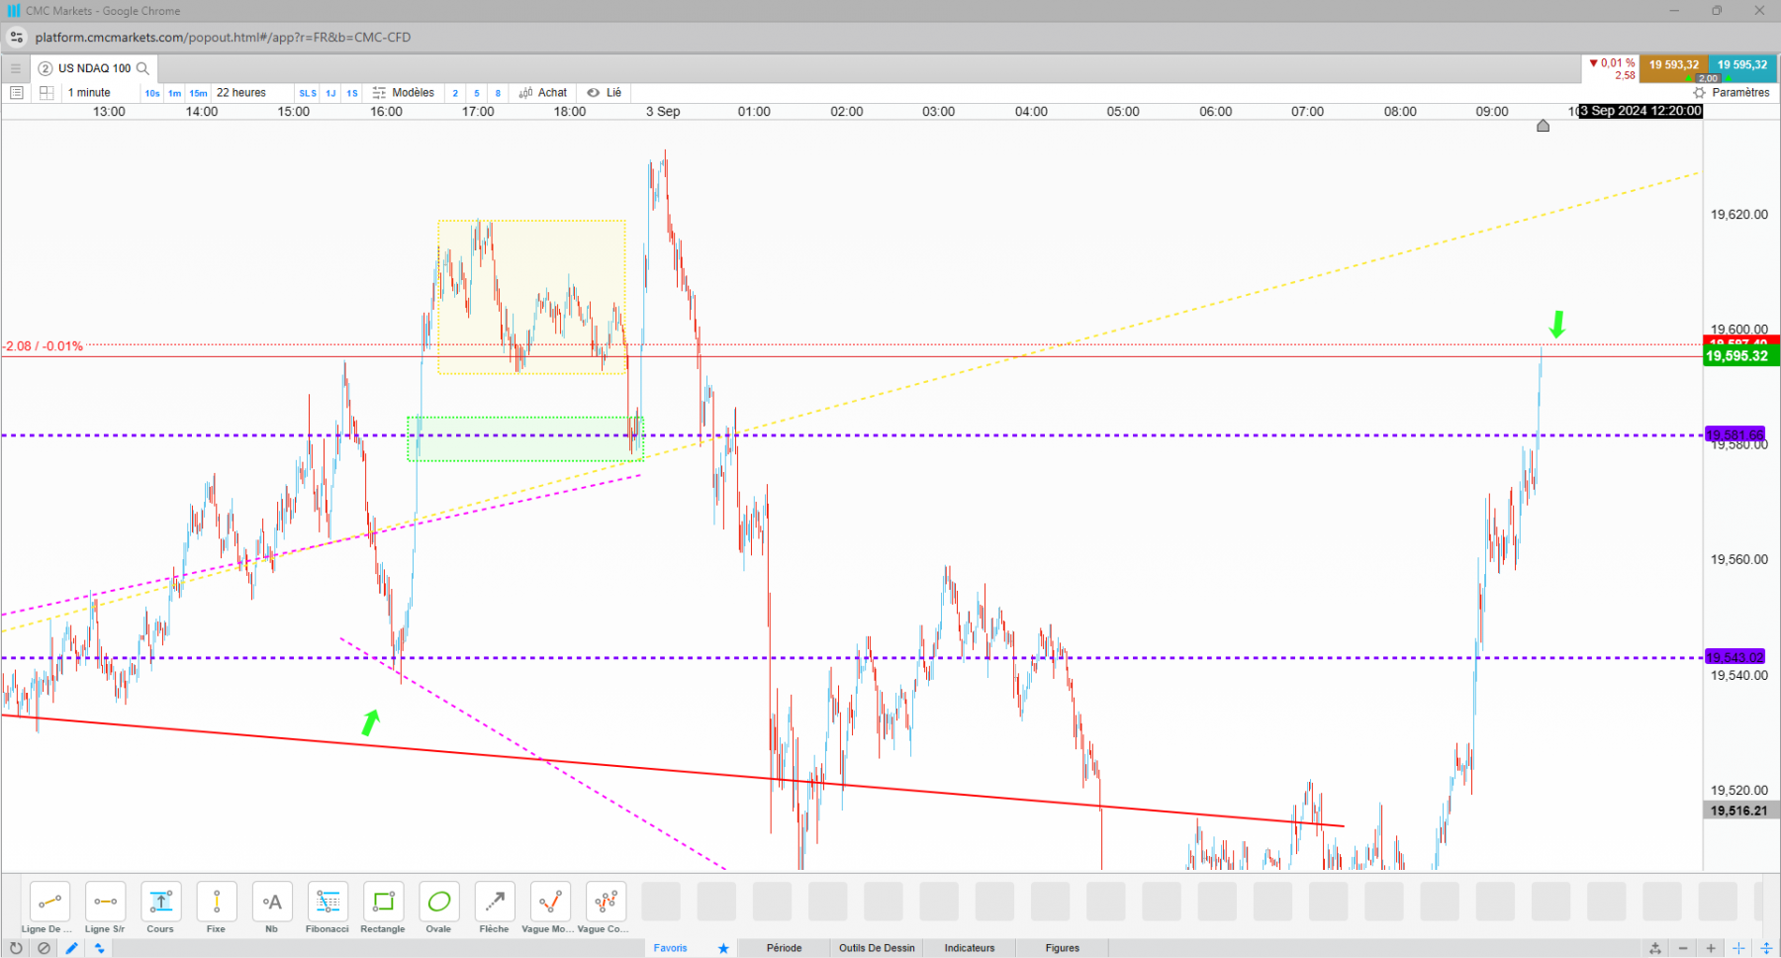Open the 1 minute interval dropdown

[x=99, y=93]
